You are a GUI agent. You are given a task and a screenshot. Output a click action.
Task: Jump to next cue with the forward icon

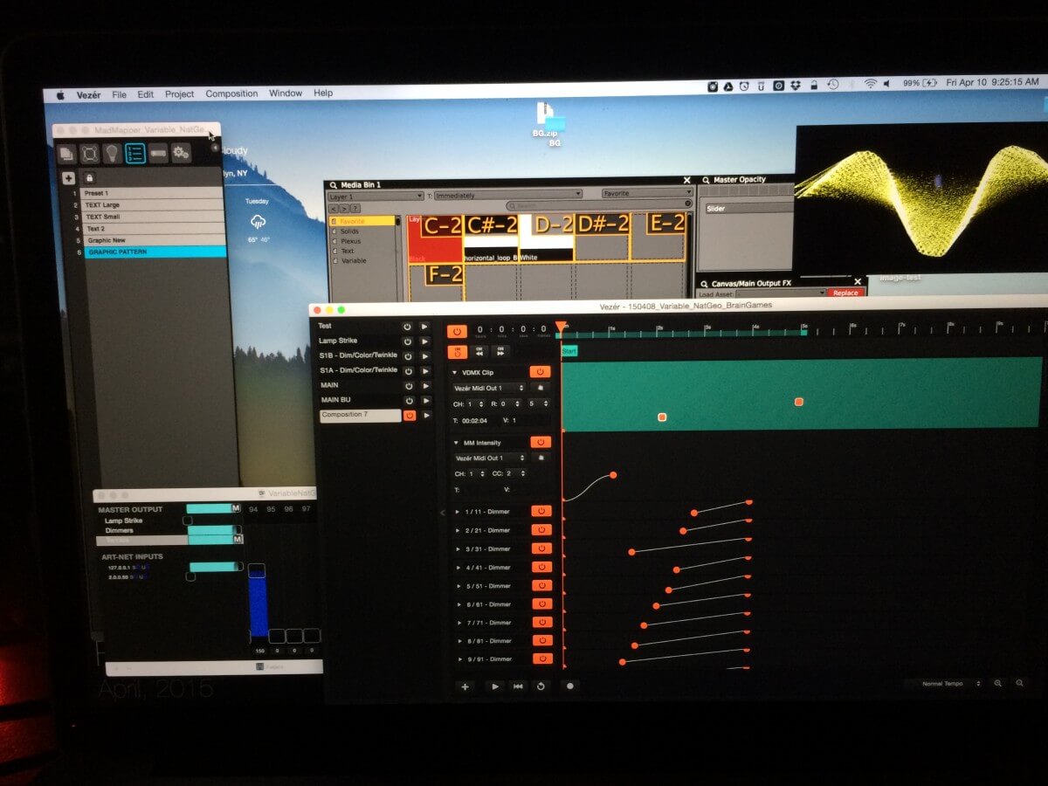pyautogui.click(x=500, y=351)
